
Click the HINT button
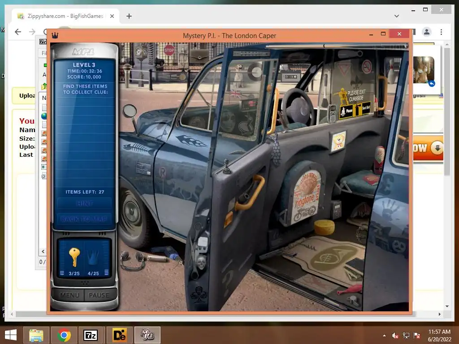pos(84,203)
